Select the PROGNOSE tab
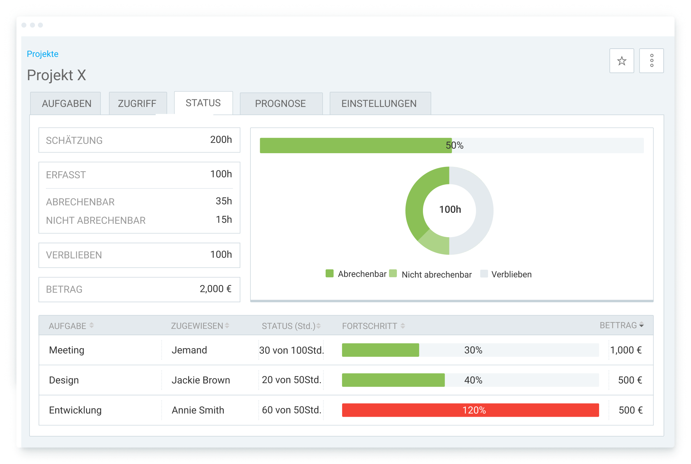Viewport: 691px width, 464px height. 280,103
